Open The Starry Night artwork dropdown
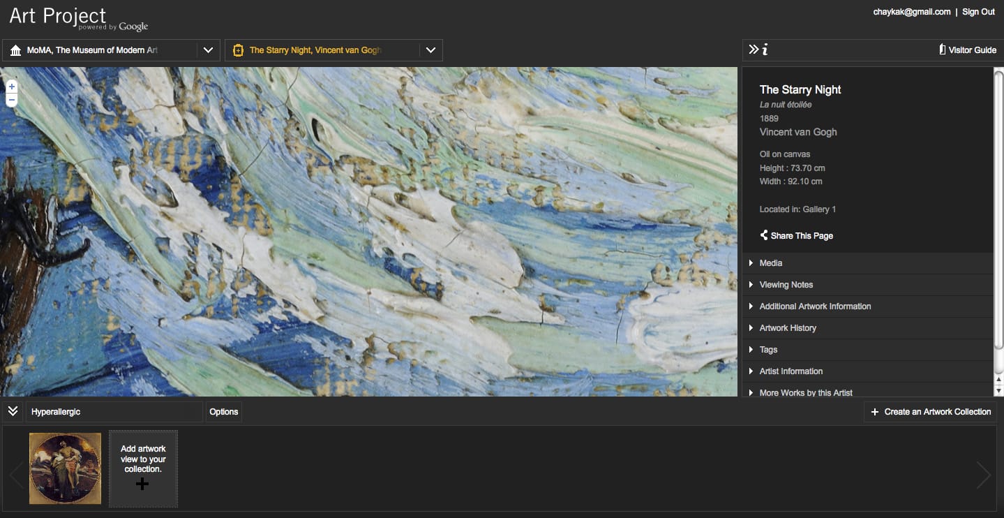 430,50
